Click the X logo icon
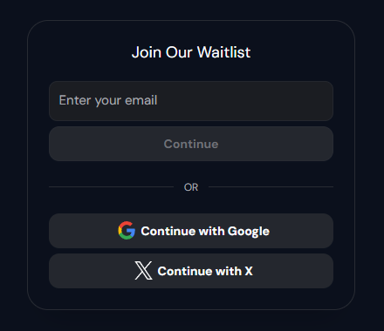This screenshot has width=384, height=331. tap(143, 271)
